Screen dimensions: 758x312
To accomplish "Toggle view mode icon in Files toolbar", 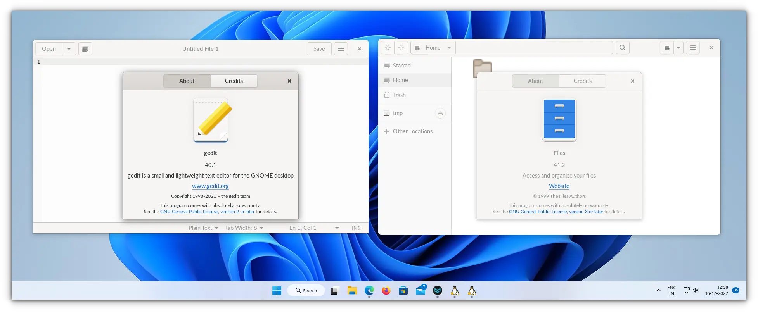I will [x=667, y=48].
